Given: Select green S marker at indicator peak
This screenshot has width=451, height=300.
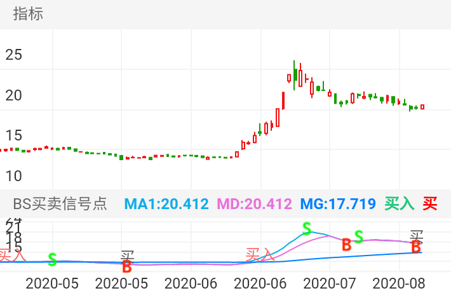Looking at the screenshot, I should point(307,228).
